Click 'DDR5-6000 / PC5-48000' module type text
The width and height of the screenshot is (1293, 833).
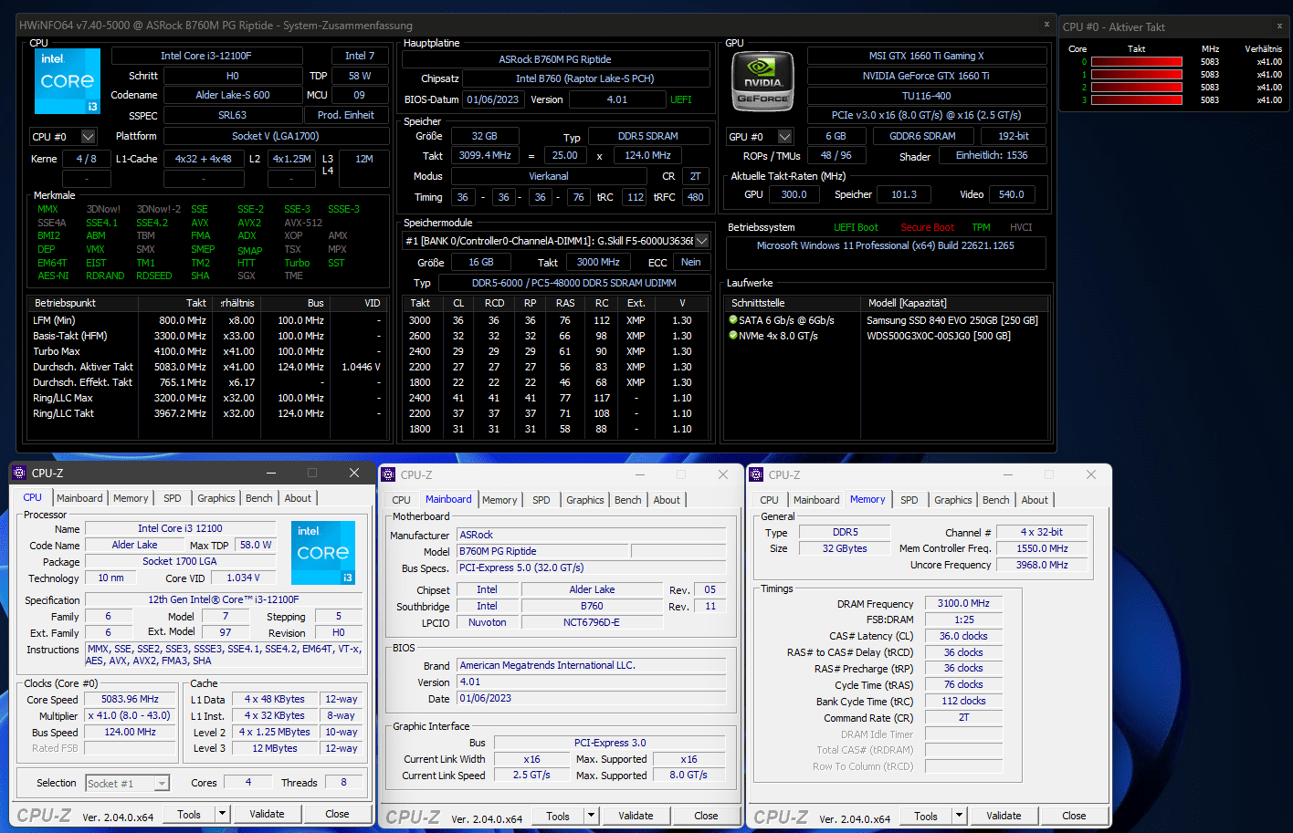(573, 283)
